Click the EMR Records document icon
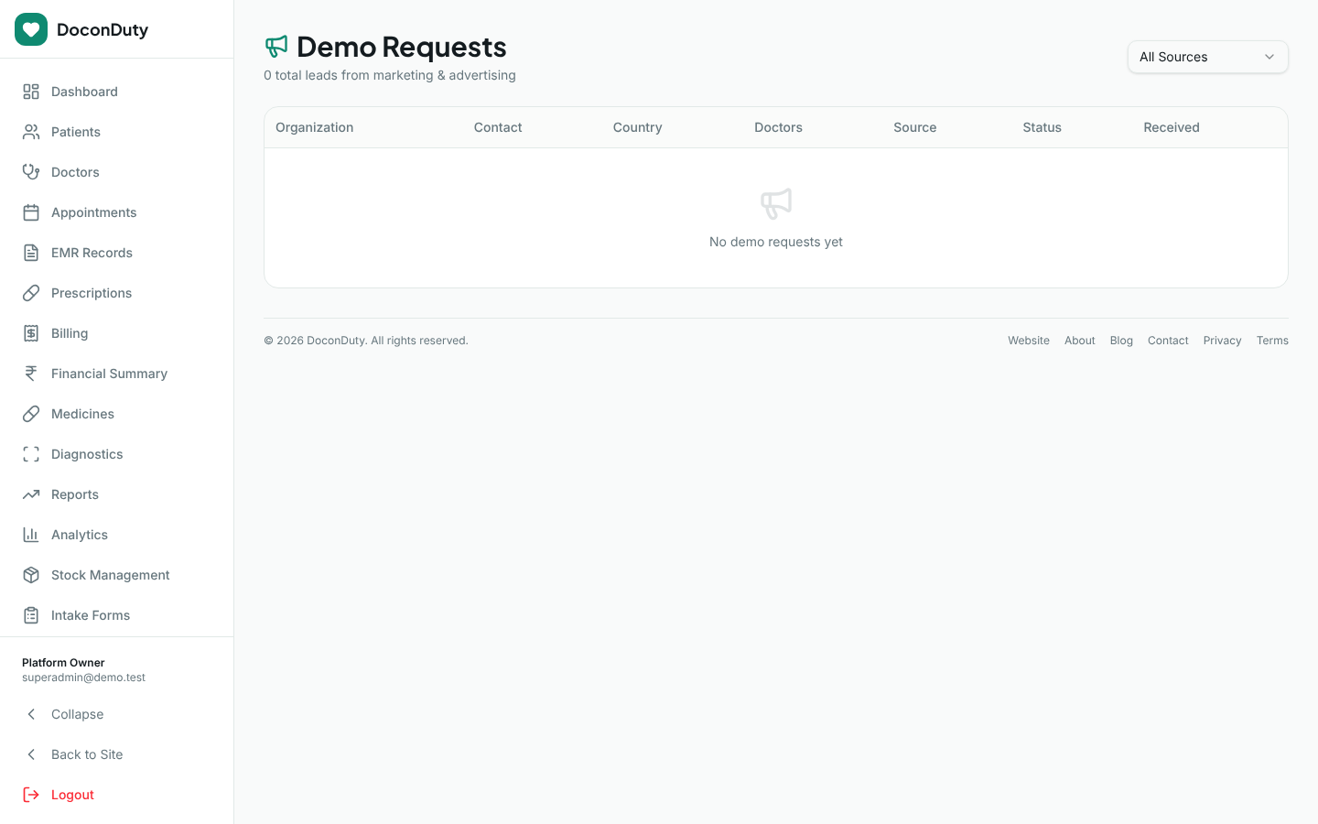Viewport: 1318px width, 824px height. coord(31,253)
